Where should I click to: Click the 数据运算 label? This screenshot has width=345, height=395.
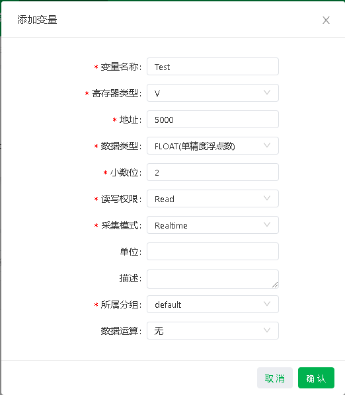(x=121, y=331)
